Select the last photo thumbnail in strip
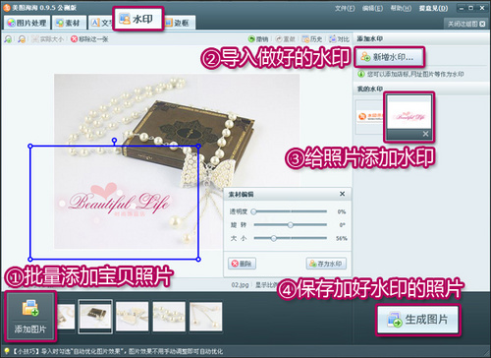This screenshot has width=491, height=358. [x=206, y=317]
